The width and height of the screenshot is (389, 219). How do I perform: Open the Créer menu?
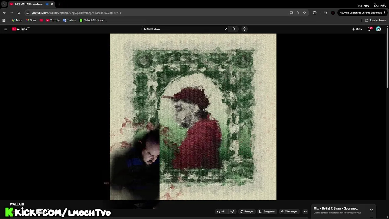tap(357, 29)
